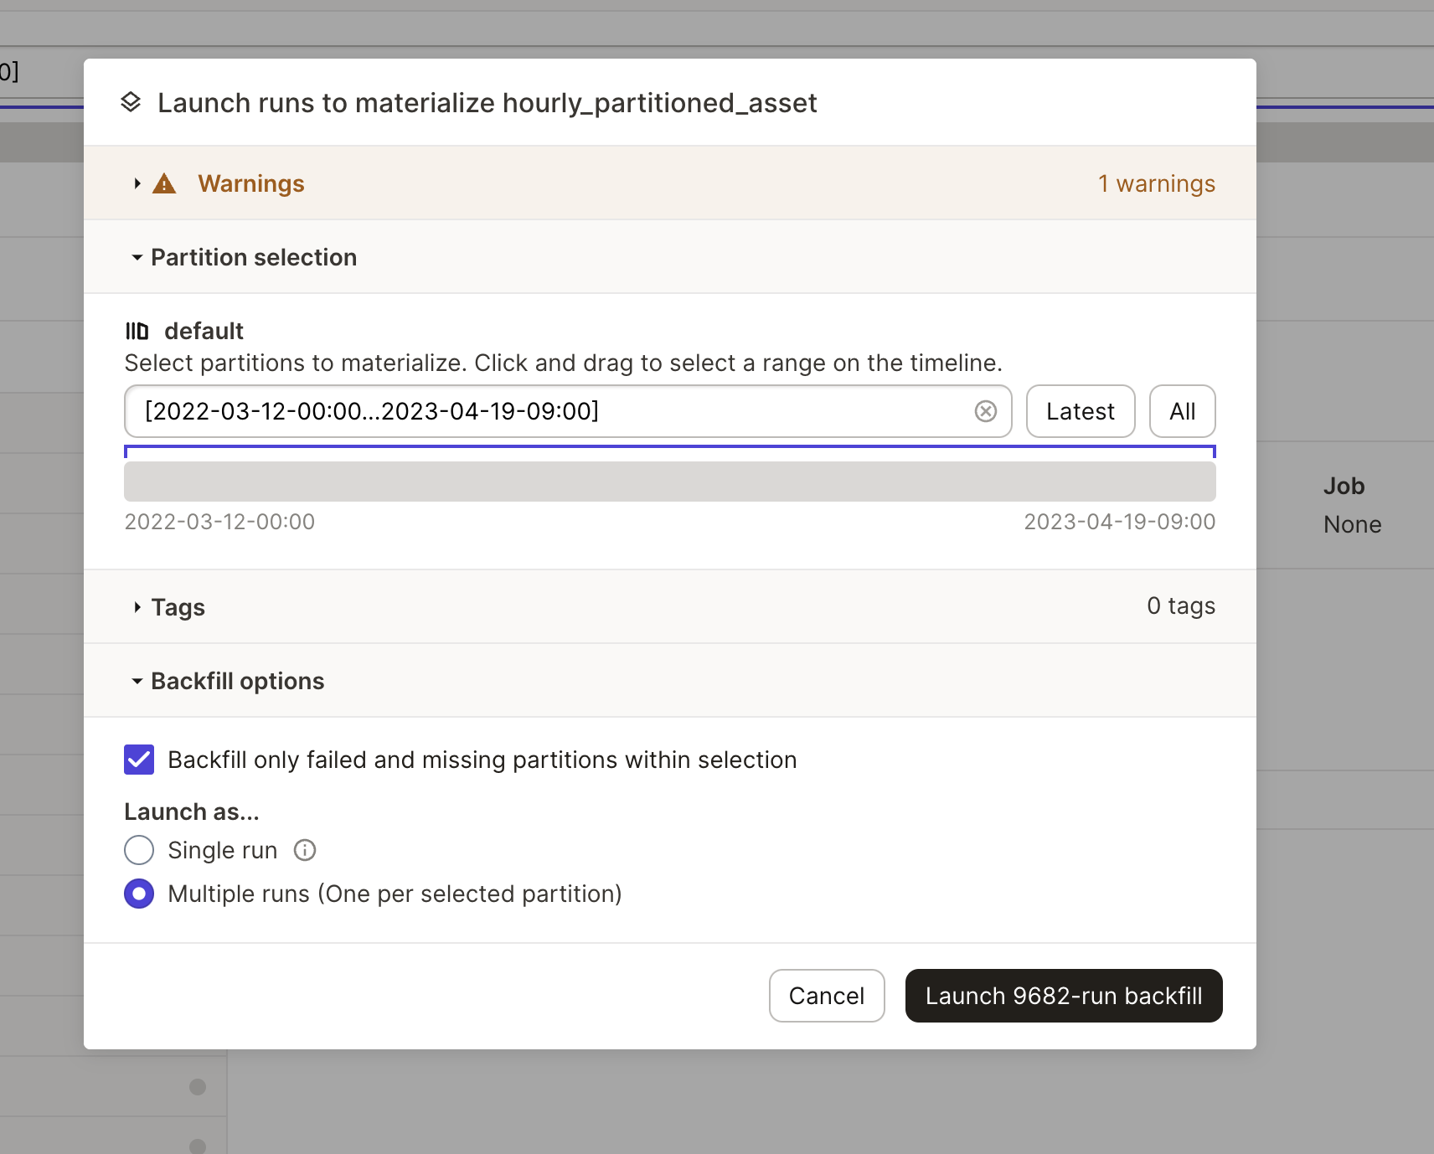Uncheck 'Backfill only failed and missing partitions'

coord(139,760)
